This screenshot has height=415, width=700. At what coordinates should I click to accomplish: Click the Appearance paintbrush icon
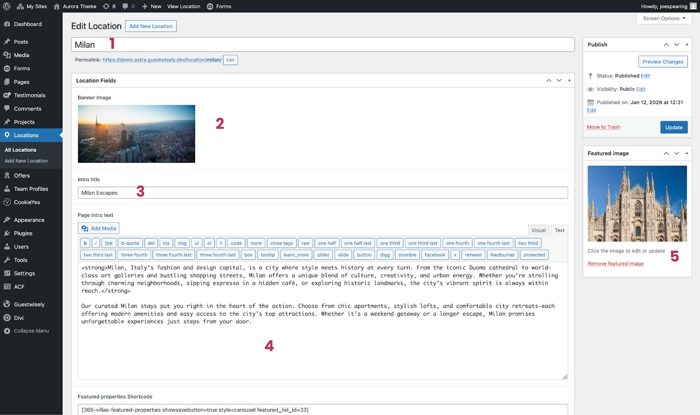(x=7, y=220)
